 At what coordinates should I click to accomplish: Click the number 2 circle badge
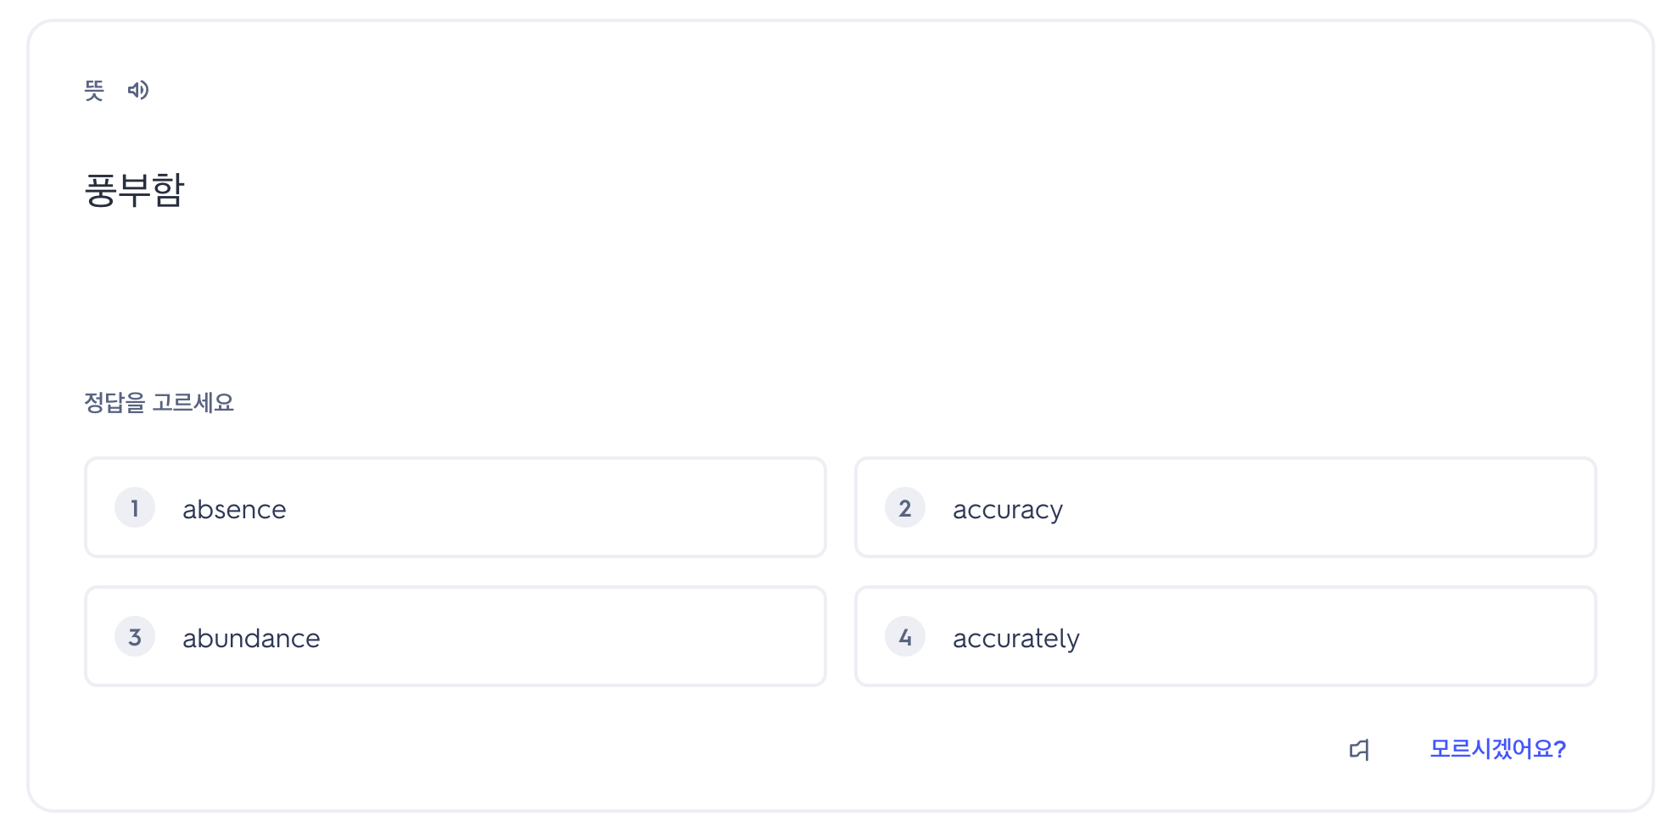tap(905, 508)
